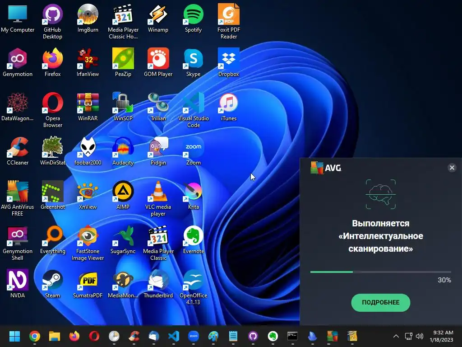
Task: Select the Visual Studio Code desktop icon
Action: [193, 110]
